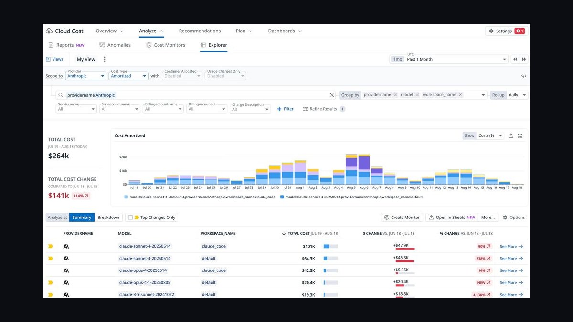Screen dimensions: 573x322
Task: Click the $101K total cost progress bar
Action: [x=330, y=246]
